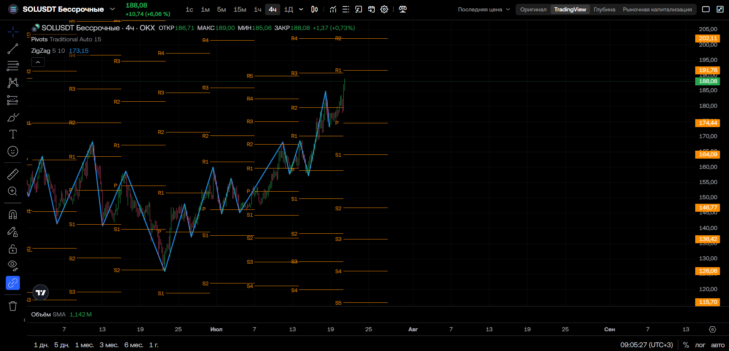Toggle the drawing sync link button
Image resolution: width=729 pixels, height=351 pixels.
coord(13,283)
